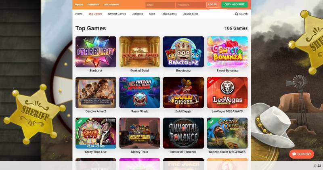
Task: Go to the Jackpots tab
Action: 137,14
